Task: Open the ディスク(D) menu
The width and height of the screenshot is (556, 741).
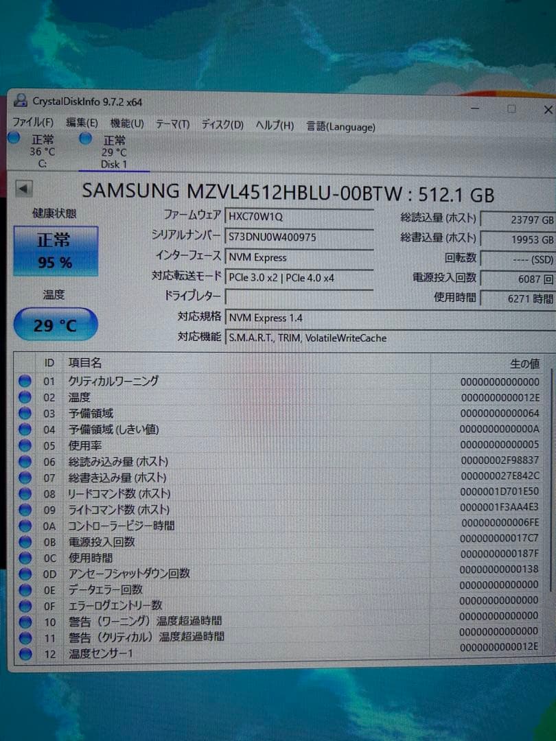Action: click(222, 125)
